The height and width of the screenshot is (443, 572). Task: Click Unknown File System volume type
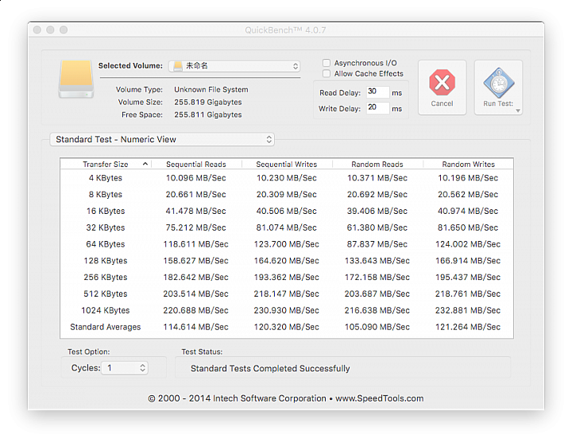(x=211, y=90)
